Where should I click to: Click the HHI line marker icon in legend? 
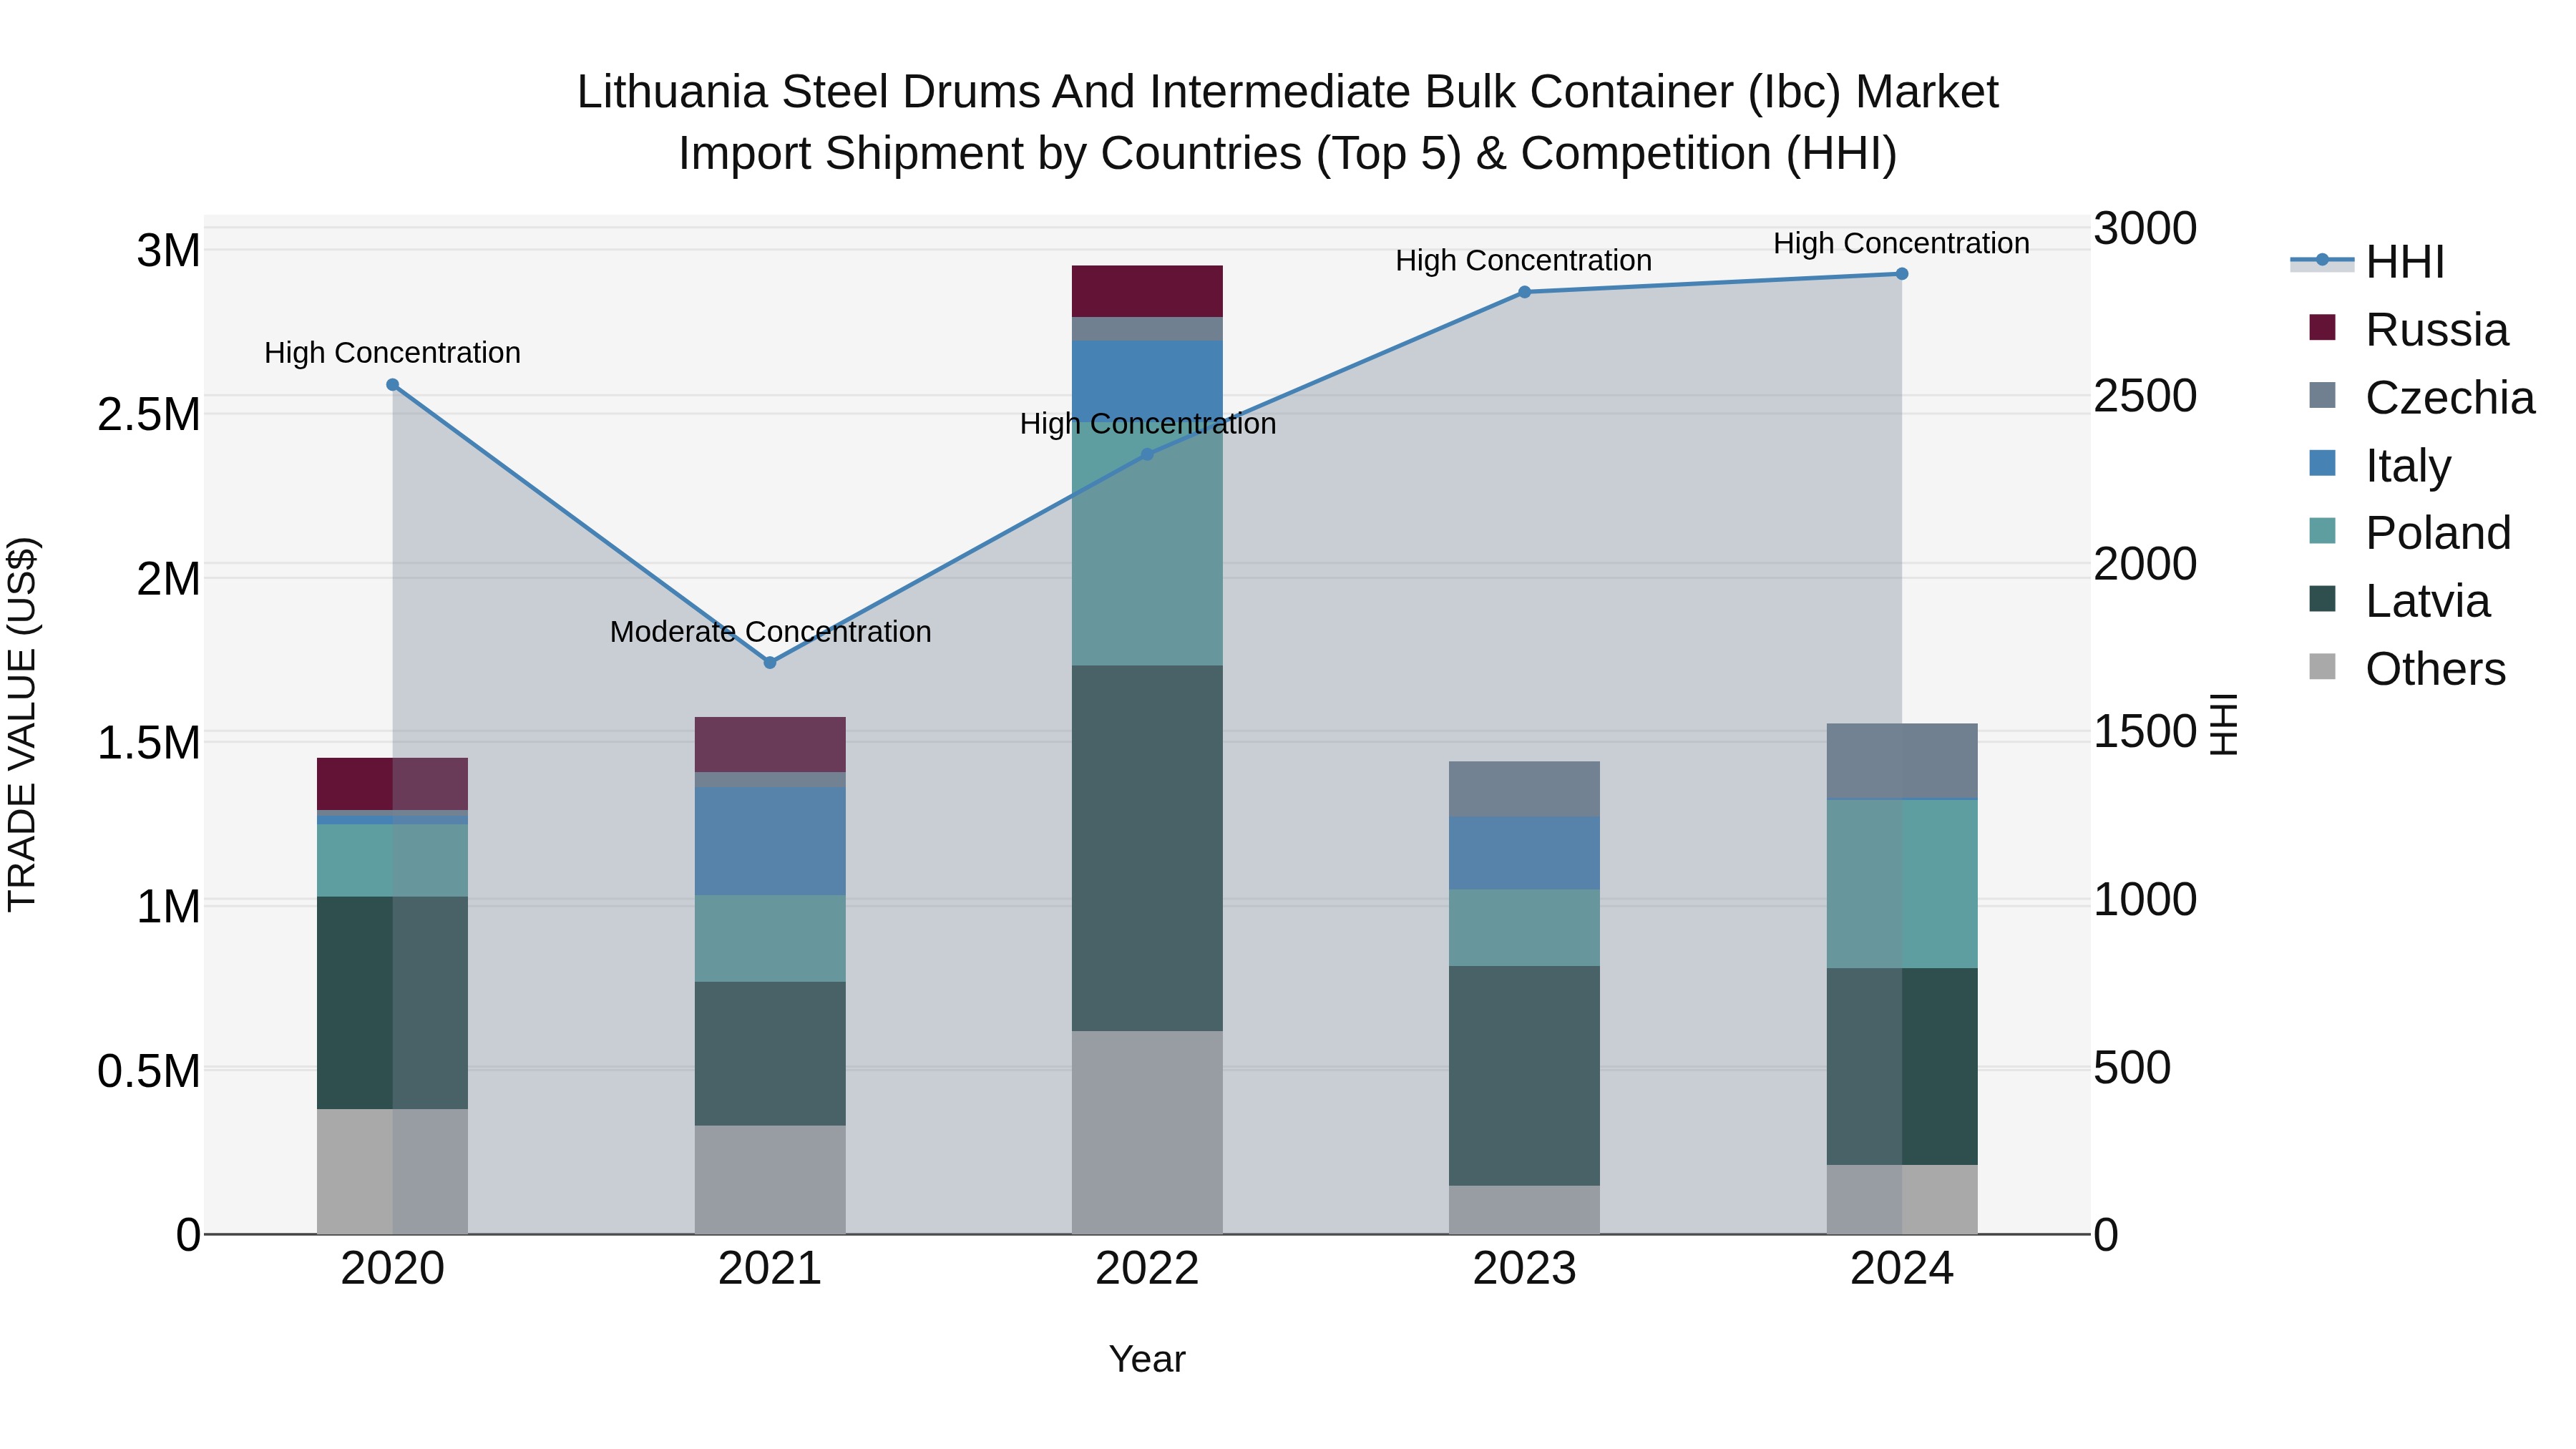2322,261
